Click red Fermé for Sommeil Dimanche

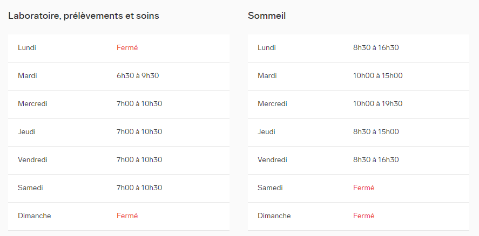[x=364, y=216]
